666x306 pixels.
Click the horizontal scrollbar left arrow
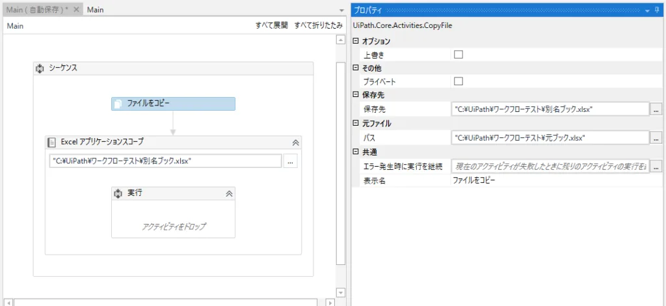(x=7, y=303)
